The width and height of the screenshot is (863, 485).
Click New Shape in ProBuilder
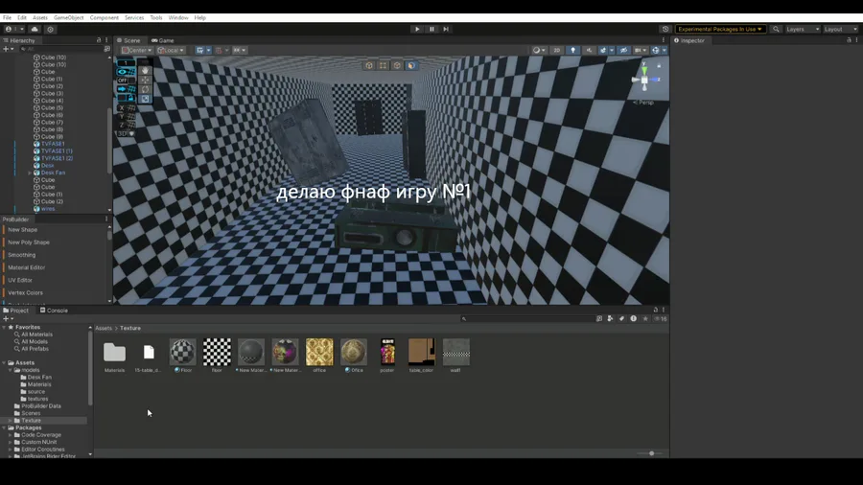click(23, 230)
